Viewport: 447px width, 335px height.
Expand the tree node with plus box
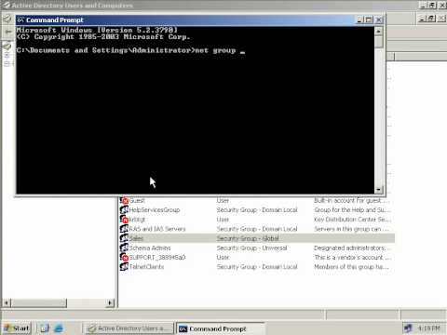click(x=7, y=55)
